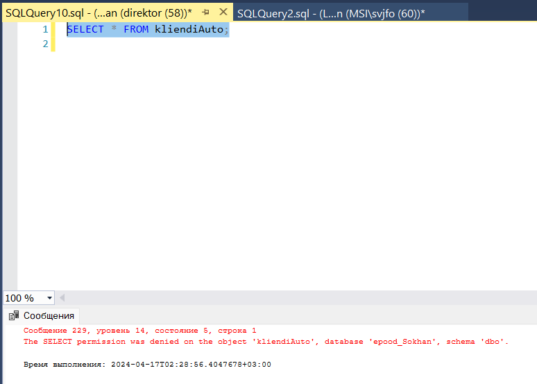
Task: Close the SQLQuery10.sql tab
Action: click(x=223, y=12)
